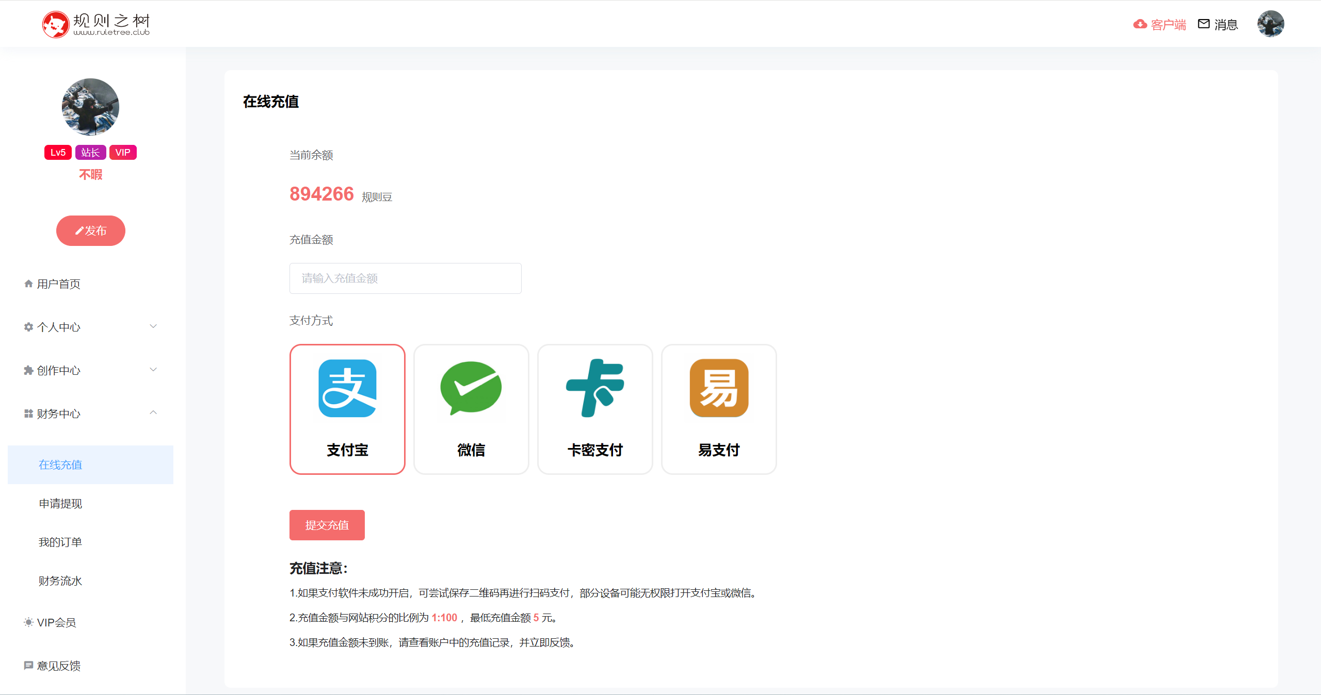Open 申请提现 menu item

pyautogui.click(x=60, y=504)
